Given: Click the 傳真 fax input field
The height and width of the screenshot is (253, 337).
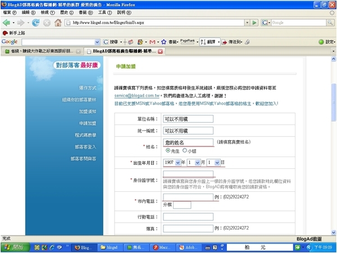Looking at the screenshot, I should point(188,228).
